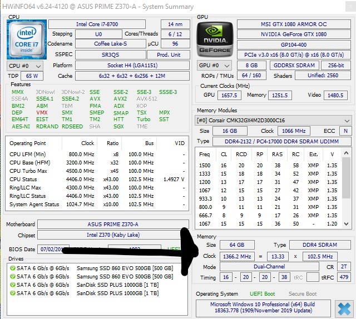Select the 933.3 XMP timing row
This screenshot has height=319, width=356.
[x=269, y=199]
